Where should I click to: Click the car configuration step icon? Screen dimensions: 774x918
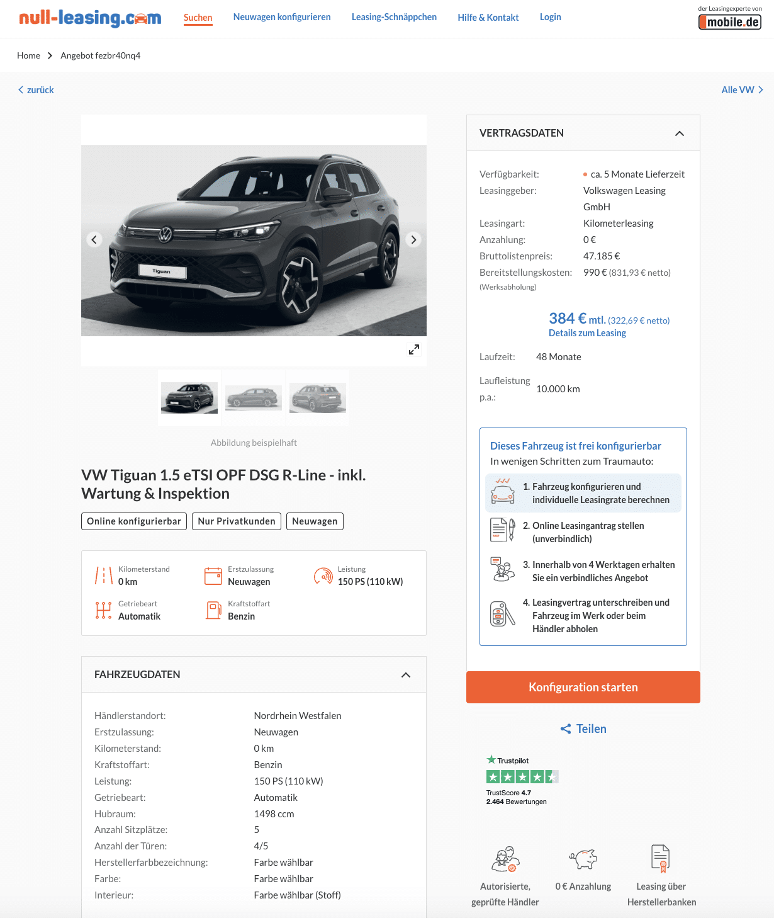coord(503,491)
